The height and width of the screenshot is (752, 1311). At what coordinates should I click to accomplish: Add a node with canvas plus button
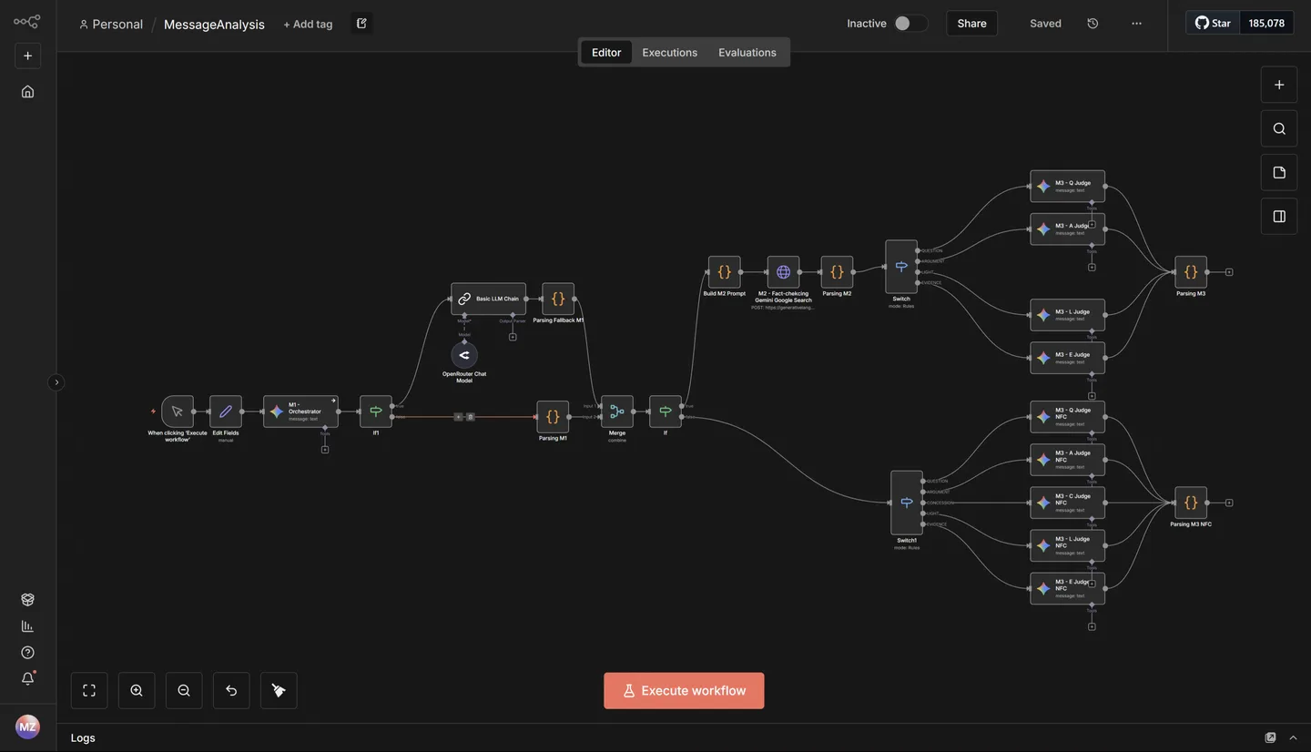[1279, 85]
